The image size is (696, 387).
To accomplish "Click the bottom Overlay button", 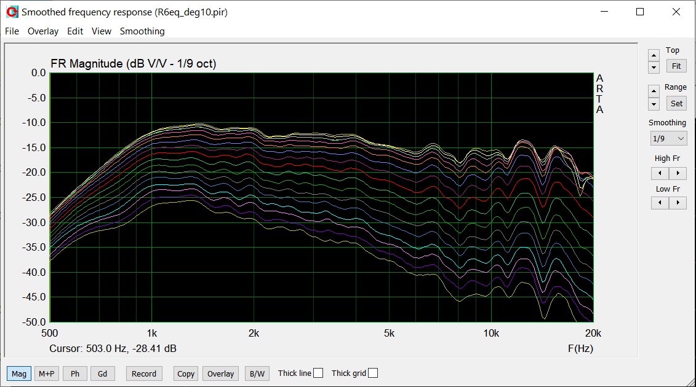I will (220, 373).
